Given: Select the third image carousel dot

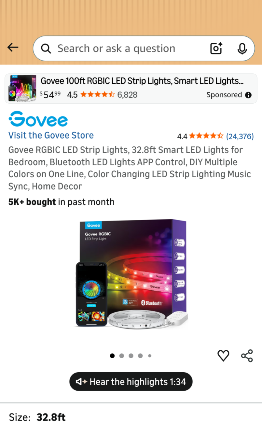Looking at the screenshot, I should [x=131, y=356].
